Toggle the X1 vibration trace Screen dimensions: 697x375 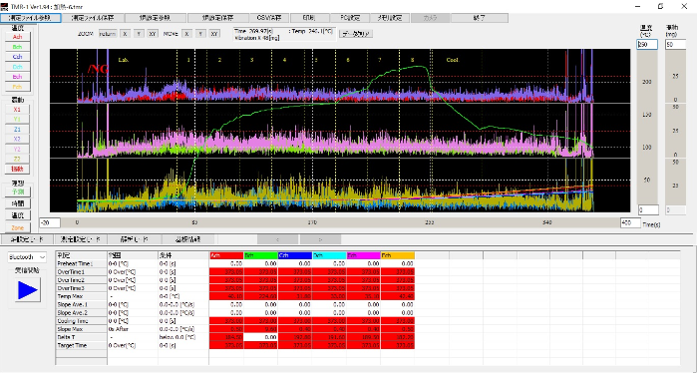[17, 110]
